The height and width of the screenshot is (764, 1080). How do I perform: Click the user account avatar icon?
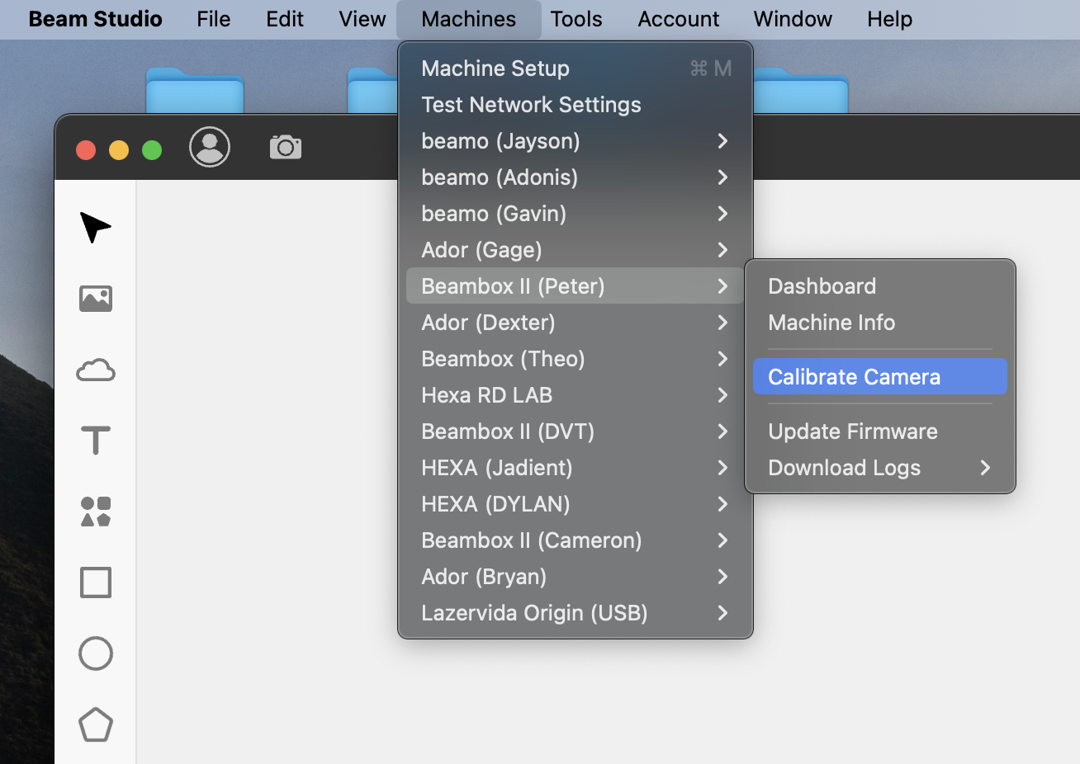(210, 148)
